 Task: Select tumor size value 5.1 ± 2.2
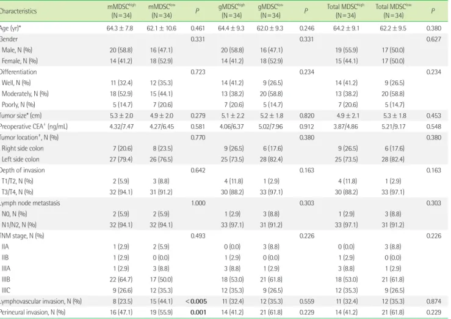tap(233, 116)
